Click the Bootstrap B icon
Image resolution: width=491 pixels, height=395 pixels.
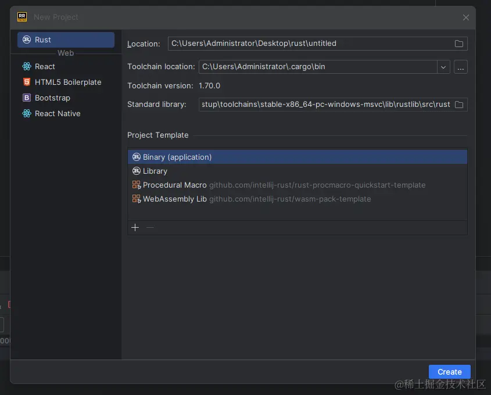[27, 98]
